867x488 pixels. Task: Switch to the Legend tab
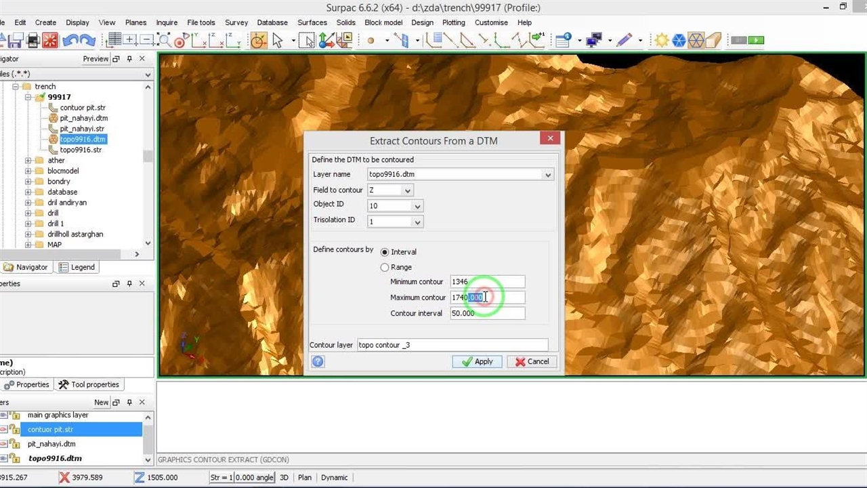pos(77,267)
